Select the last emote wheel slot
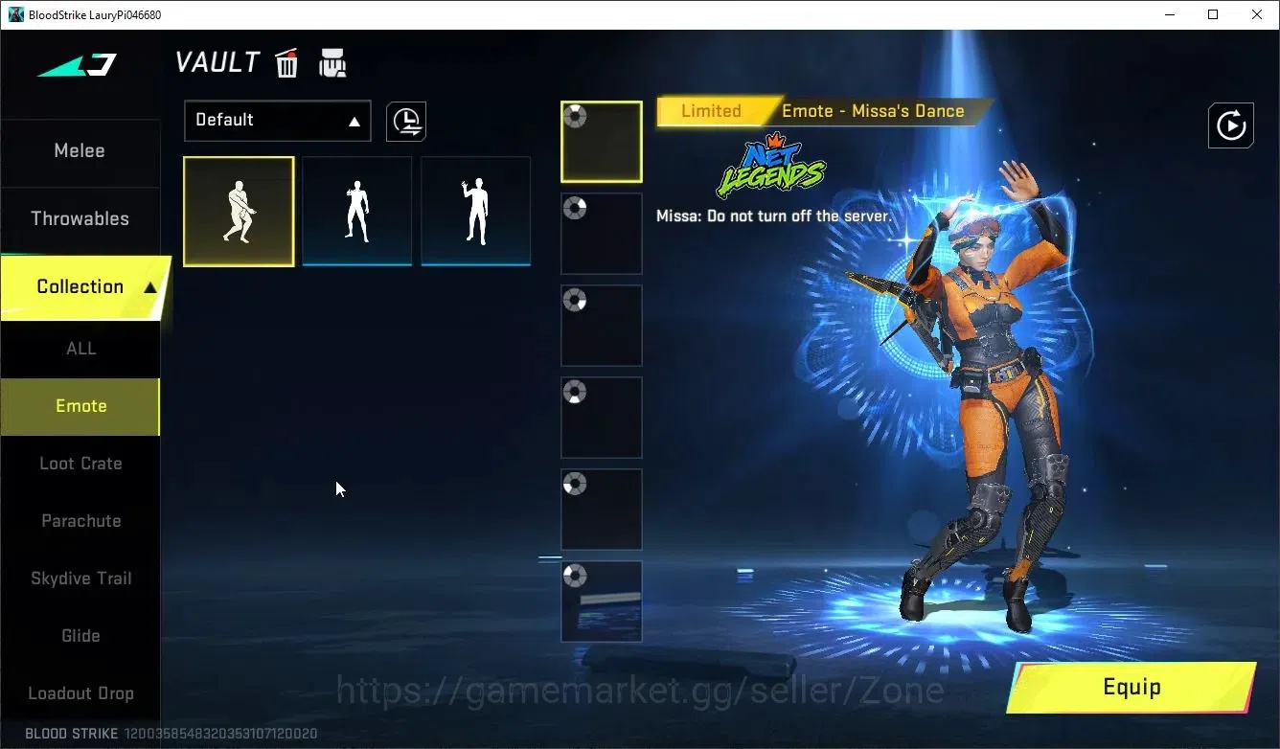This screenshot has height=749, width=1280. [602, 601]
